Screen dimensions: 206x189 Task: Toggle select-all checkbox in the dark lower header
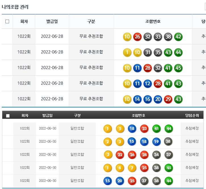click(8, 116)
